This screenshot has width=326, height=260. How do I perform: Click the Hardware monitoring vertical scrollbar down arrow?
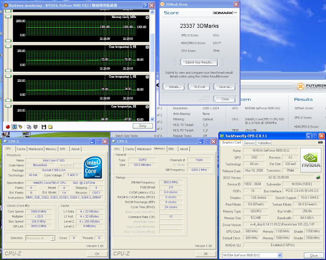tap(152, 119)
